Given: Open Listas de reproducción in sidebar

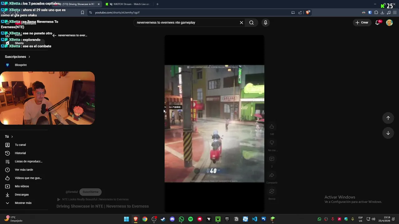Looking at the screenshot, I should click(x=24, y=161).
